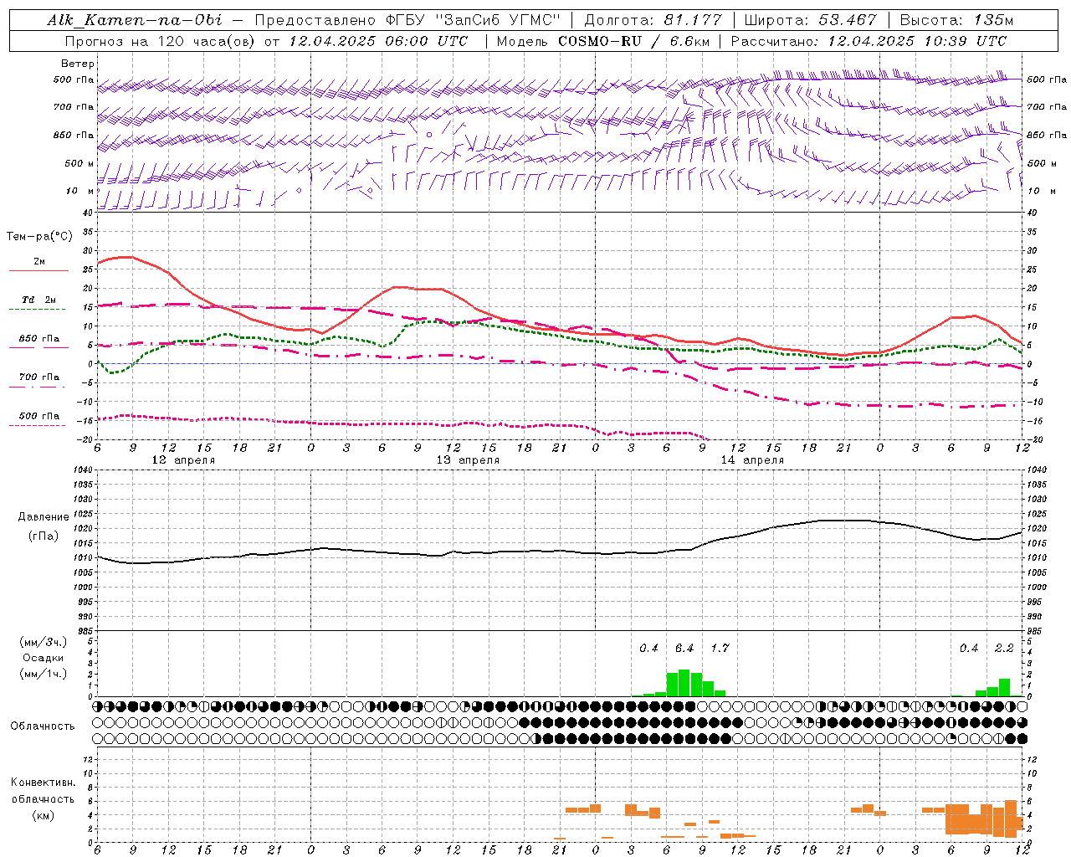Click the Ветер panel label
Screen dimensions: 1071x857
tap(78, 64)
